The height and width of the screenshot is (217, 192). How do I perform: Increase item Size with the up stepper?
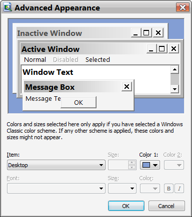[132, 163]
